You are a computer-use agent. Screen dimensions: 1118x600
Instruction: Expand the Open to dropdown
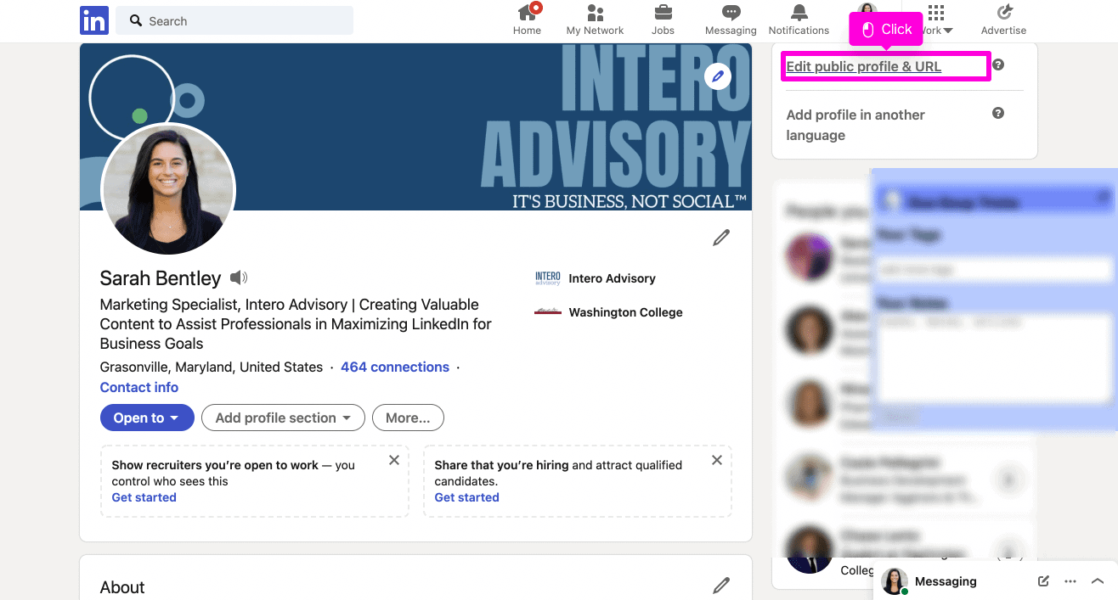[147, 418]
